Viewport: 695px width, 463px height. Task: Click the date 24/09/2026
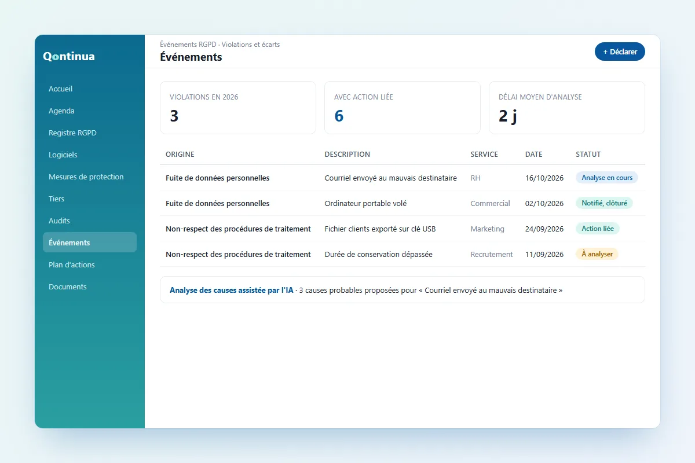(544, 229)
